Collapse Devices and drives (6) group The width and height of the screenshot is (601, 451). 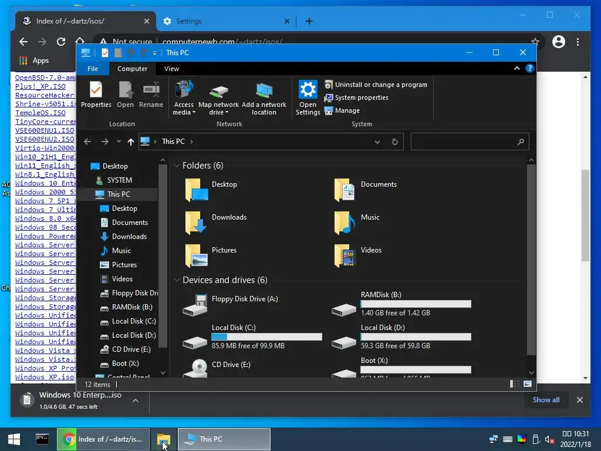tap(177, 280)
